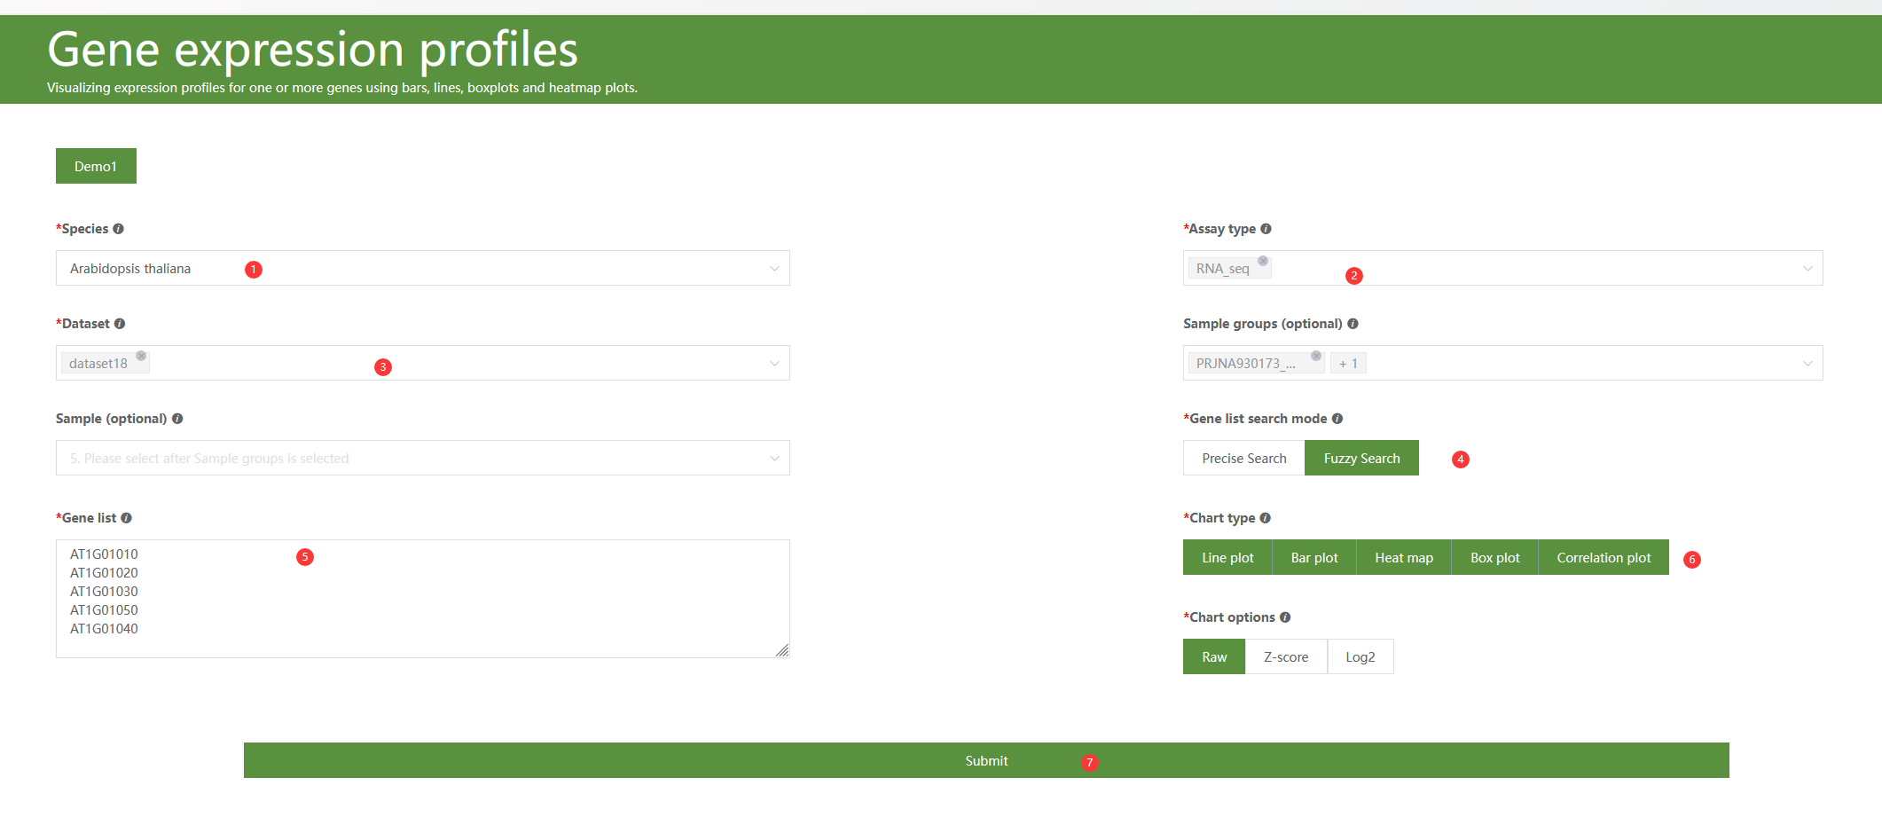
Task: Expand the Dataset dropdown arrow
Action: pyautogui.click(x=774, y=364)
